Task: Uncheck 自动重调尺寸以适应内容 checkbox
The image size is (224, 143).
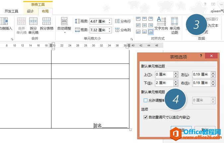Action: pyautogui.click(x=145, y=117)
